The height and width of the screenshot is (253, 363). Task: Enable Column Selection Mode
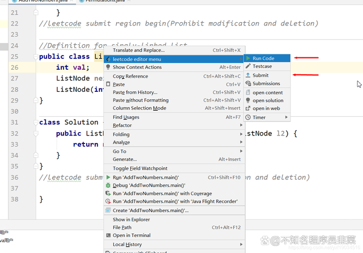[x=174, y=108]
